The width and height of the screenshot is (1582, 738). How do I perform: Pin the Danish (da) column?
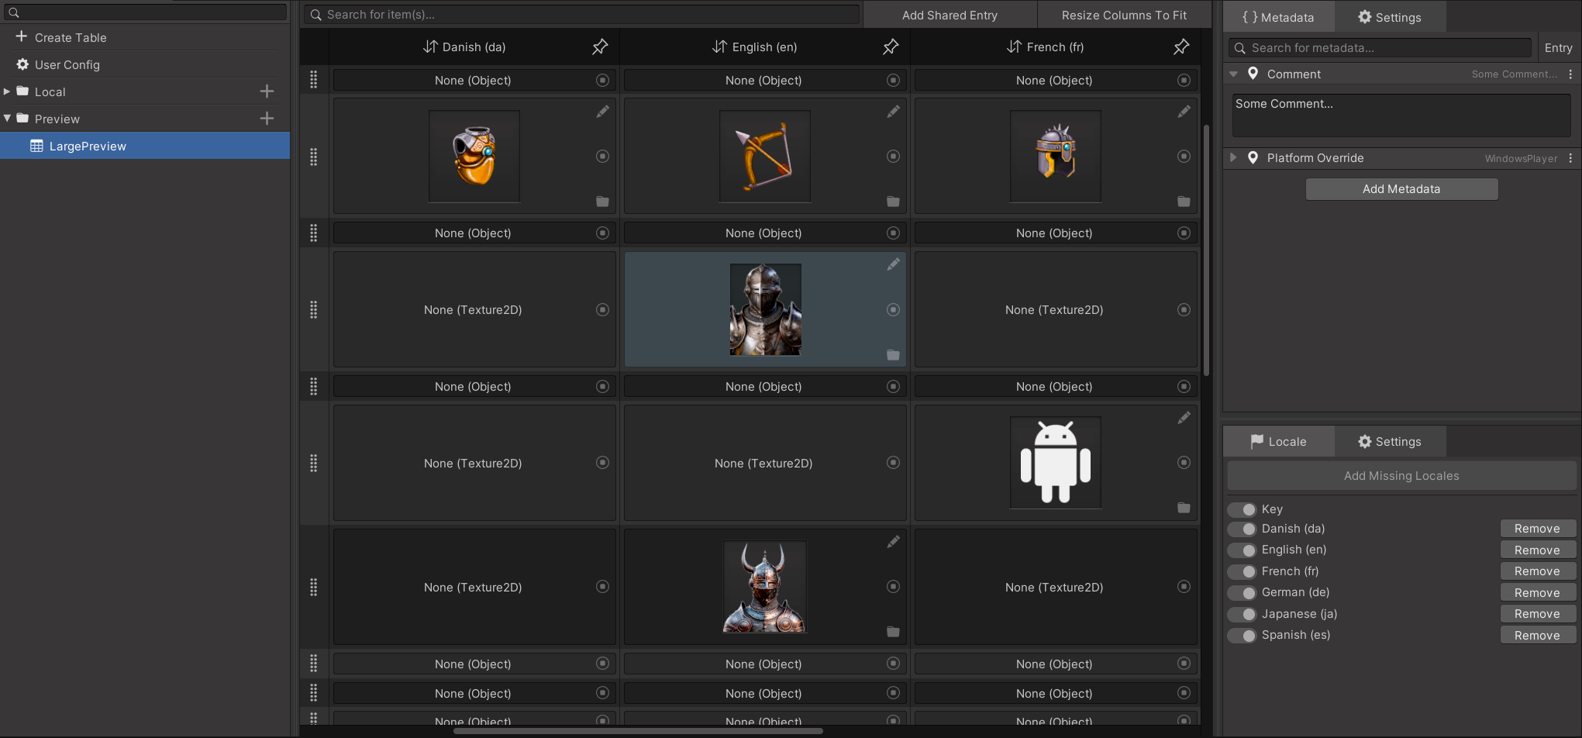pyautogui.click(x=599, y=47)
